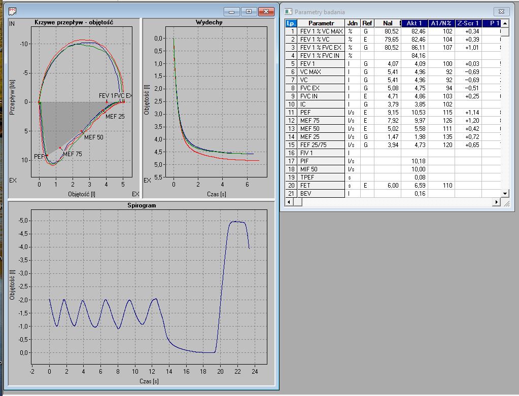Click the resize grip of Parametry badania window
Screen dimensions: 519x396
[x=506, y=204]
